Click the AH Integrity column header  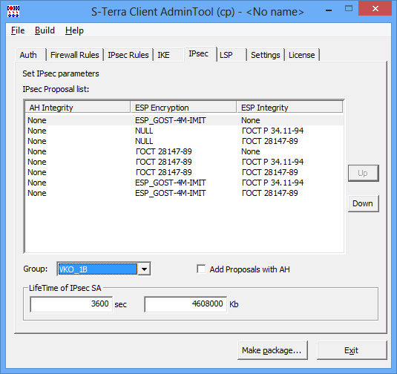click(x=78, y=108)
